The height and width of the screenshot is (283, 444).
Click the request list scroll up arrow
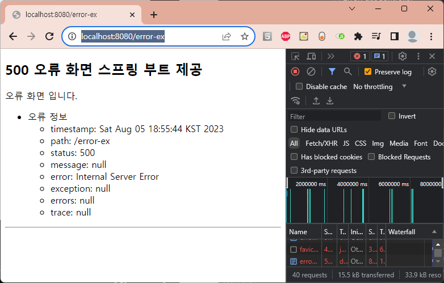tap(438, 244)
